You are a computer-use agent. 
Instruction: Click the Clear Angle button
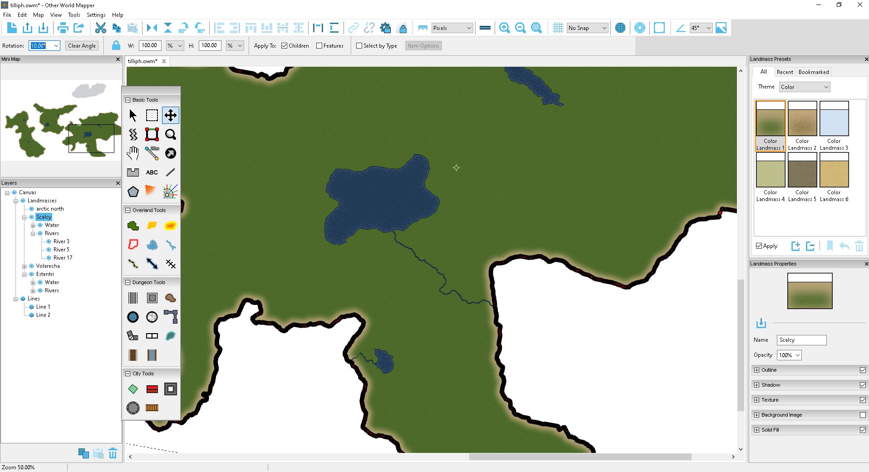click(81, 45)
